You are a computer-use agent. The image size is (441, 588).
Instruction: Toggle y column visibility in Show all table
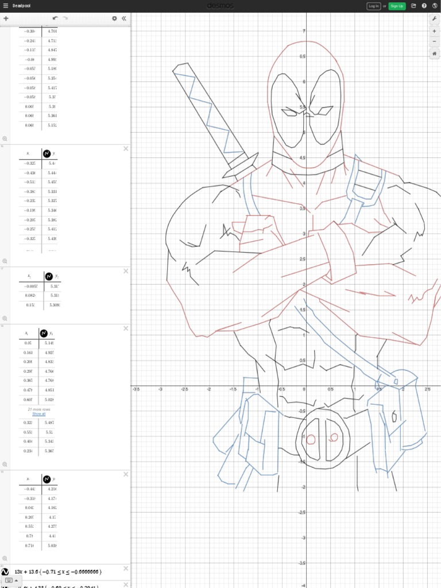[44, 333]
